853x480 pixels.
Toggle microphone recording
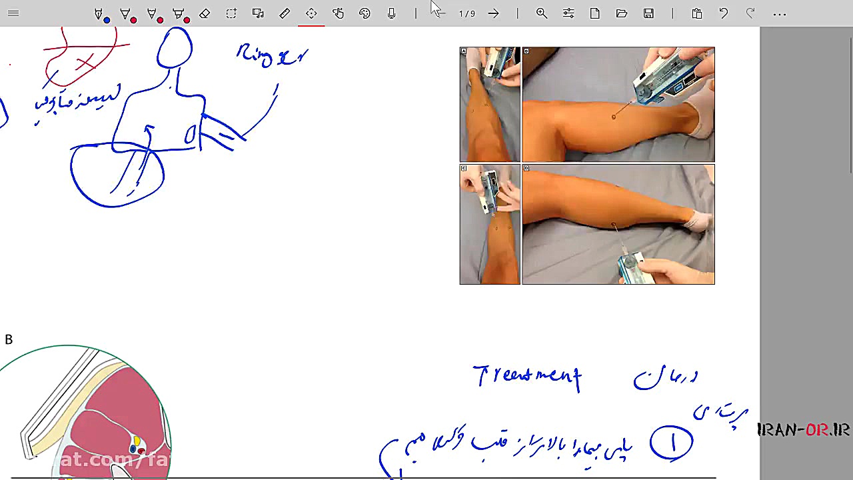point(391,14)
